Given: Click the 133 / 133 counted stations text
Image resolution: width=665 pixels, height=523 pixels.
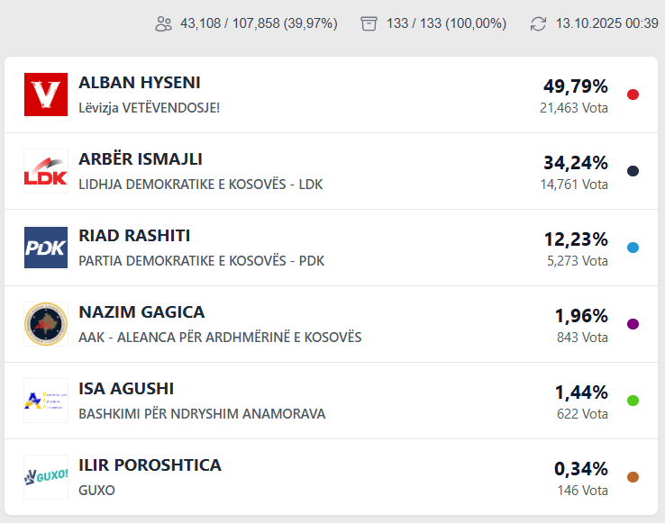Looking at the screenshot, I should coord(446,23).
